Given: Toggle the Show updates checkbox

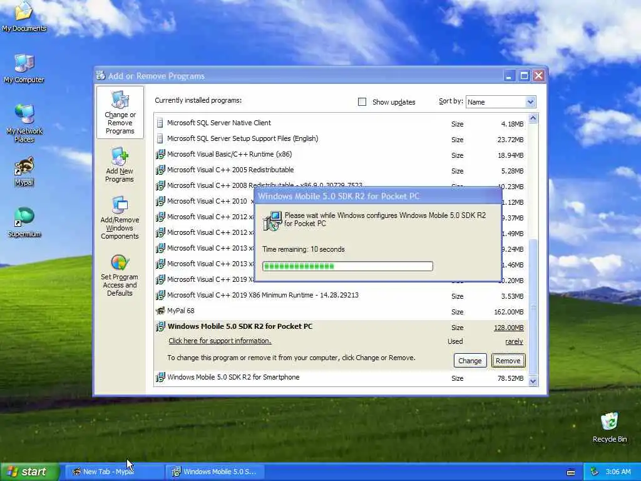Looking at the screenshot, I should point(362,102).
